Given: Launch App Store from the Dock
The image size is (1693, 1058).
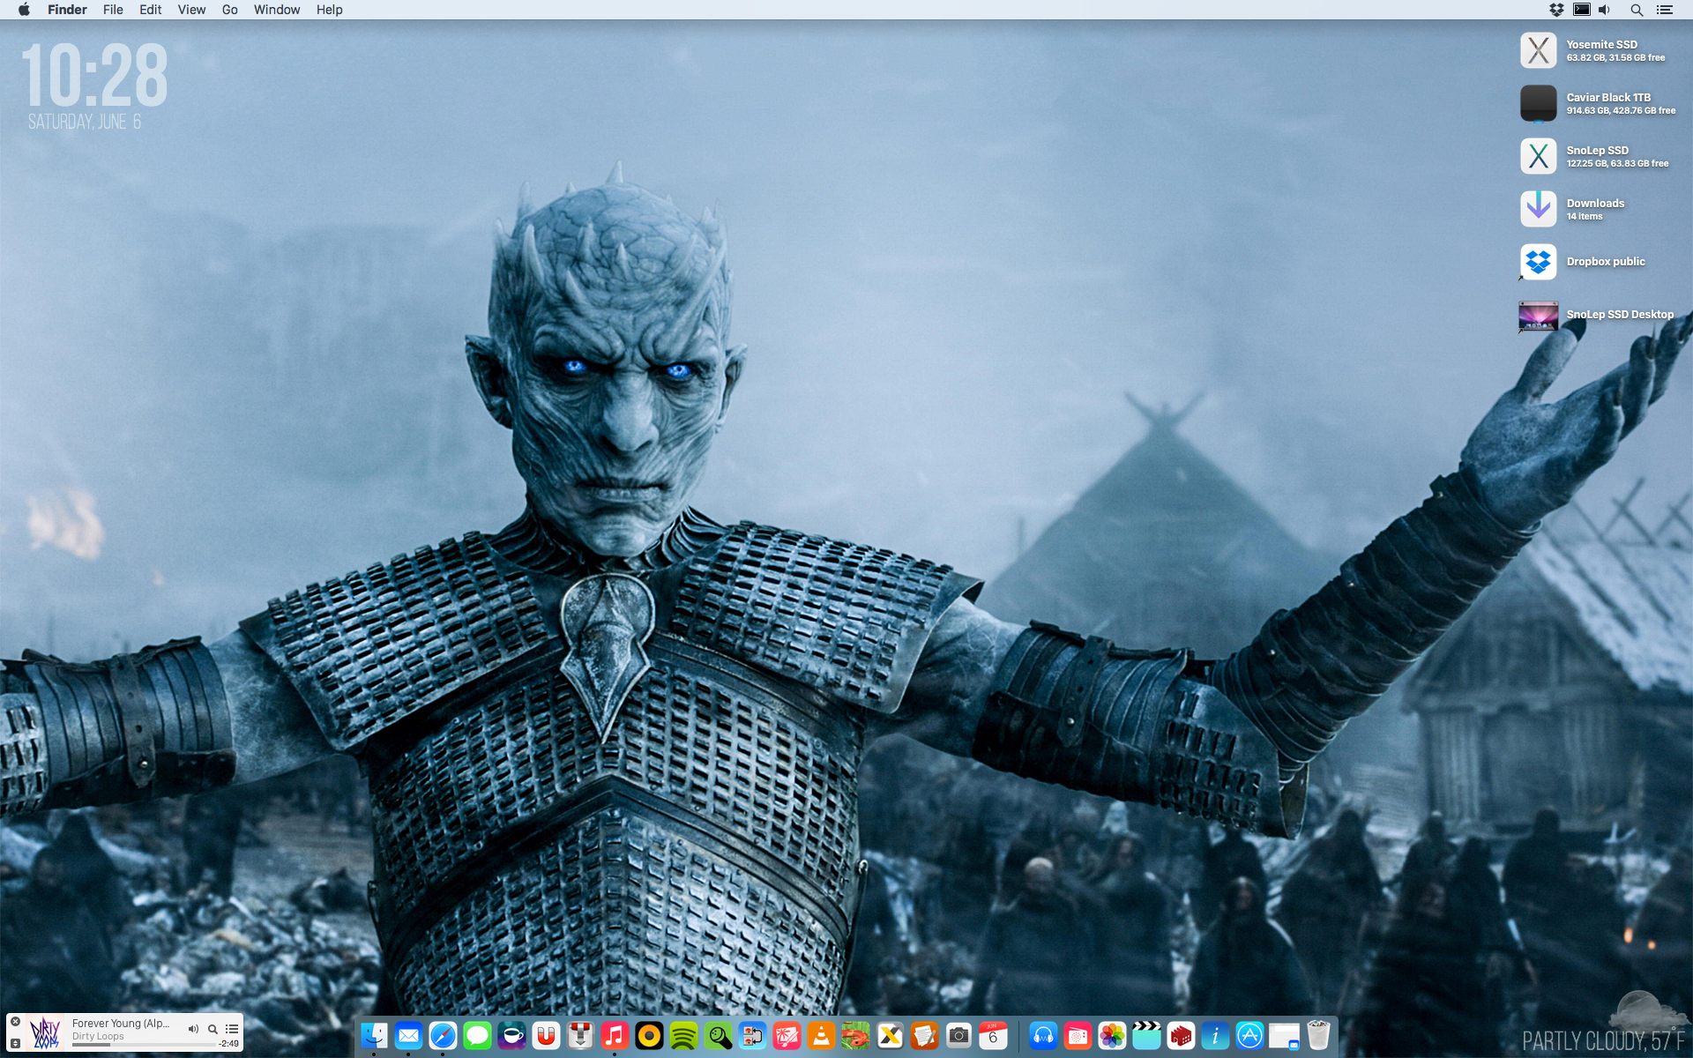Looking at the screenshot, I should tap(1249, 1035).
